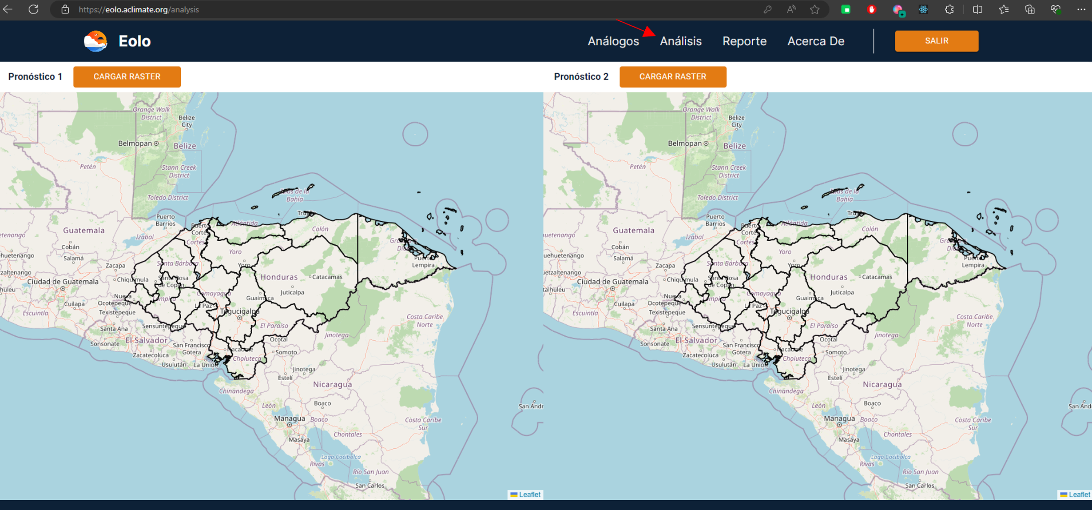Click the Pronóstico 2 label
Viewport: 1092px width, 510px height.
[581, 76]
